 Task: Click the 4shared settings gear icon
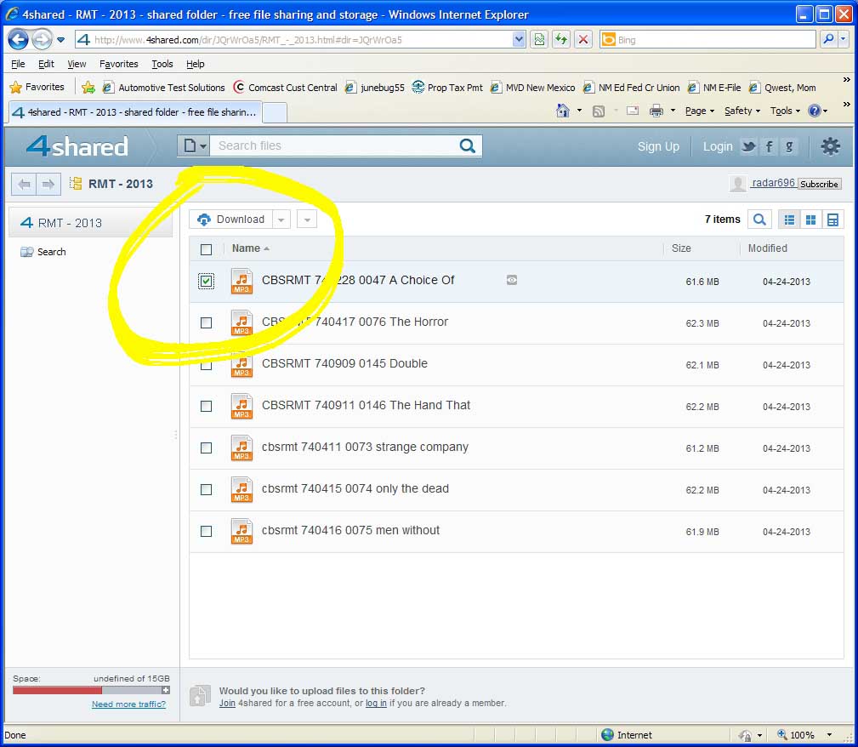(830, 146)
